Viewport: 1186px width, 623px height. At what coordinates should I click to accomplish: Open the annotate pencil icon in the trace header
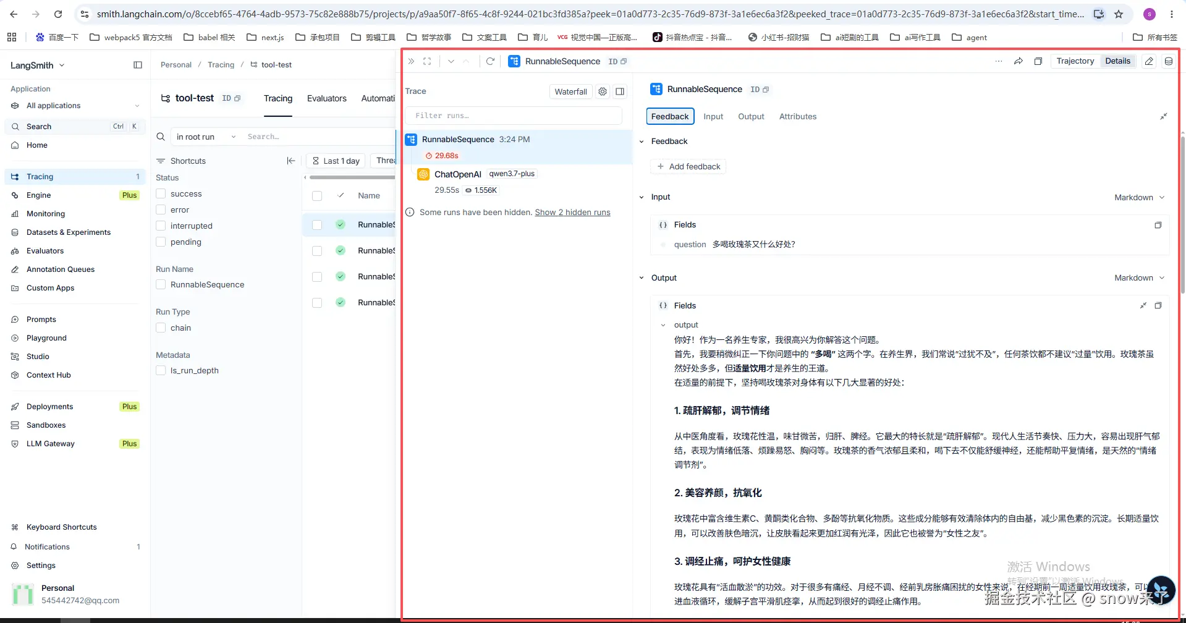(1149, 61)
